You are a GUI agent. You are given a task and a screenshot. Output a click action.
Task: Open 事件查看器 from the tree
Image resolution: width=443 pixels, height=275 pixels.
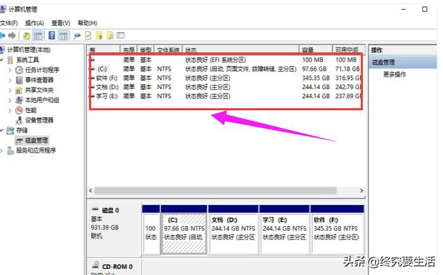(39, 80)
